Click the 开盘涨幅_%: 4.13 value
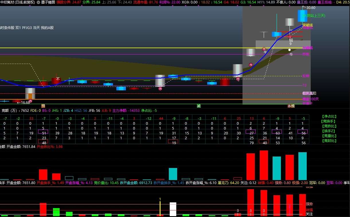This screenshot has width=350, height=217. 79,183
